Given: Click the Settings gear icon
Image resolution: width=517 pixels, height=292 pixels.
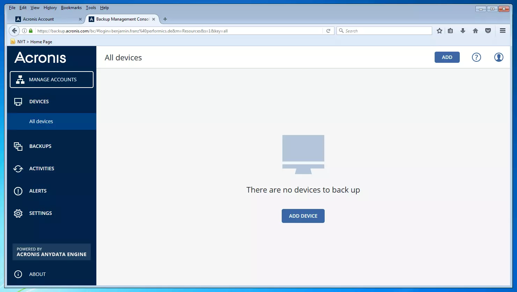Looking at the screenshot, I should coord(18,213).
